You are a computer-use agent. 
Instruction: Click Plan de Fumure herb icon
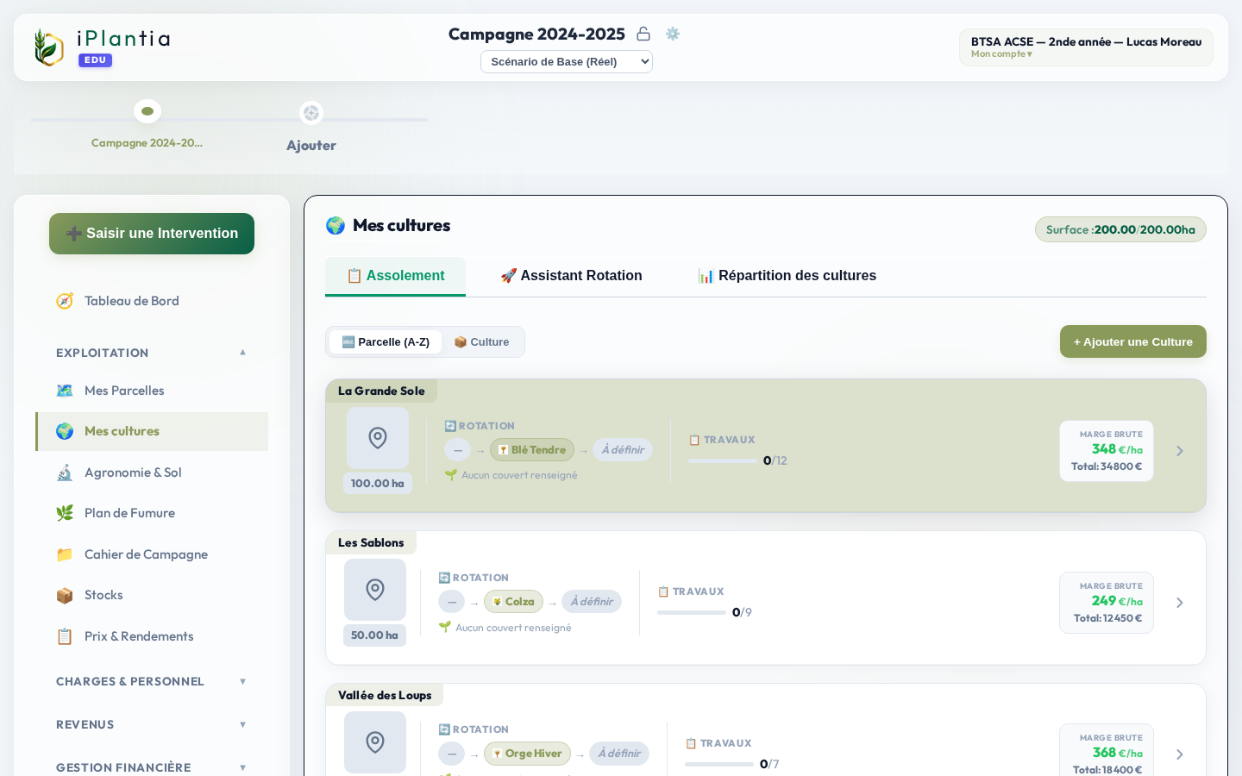coord(65,513)
